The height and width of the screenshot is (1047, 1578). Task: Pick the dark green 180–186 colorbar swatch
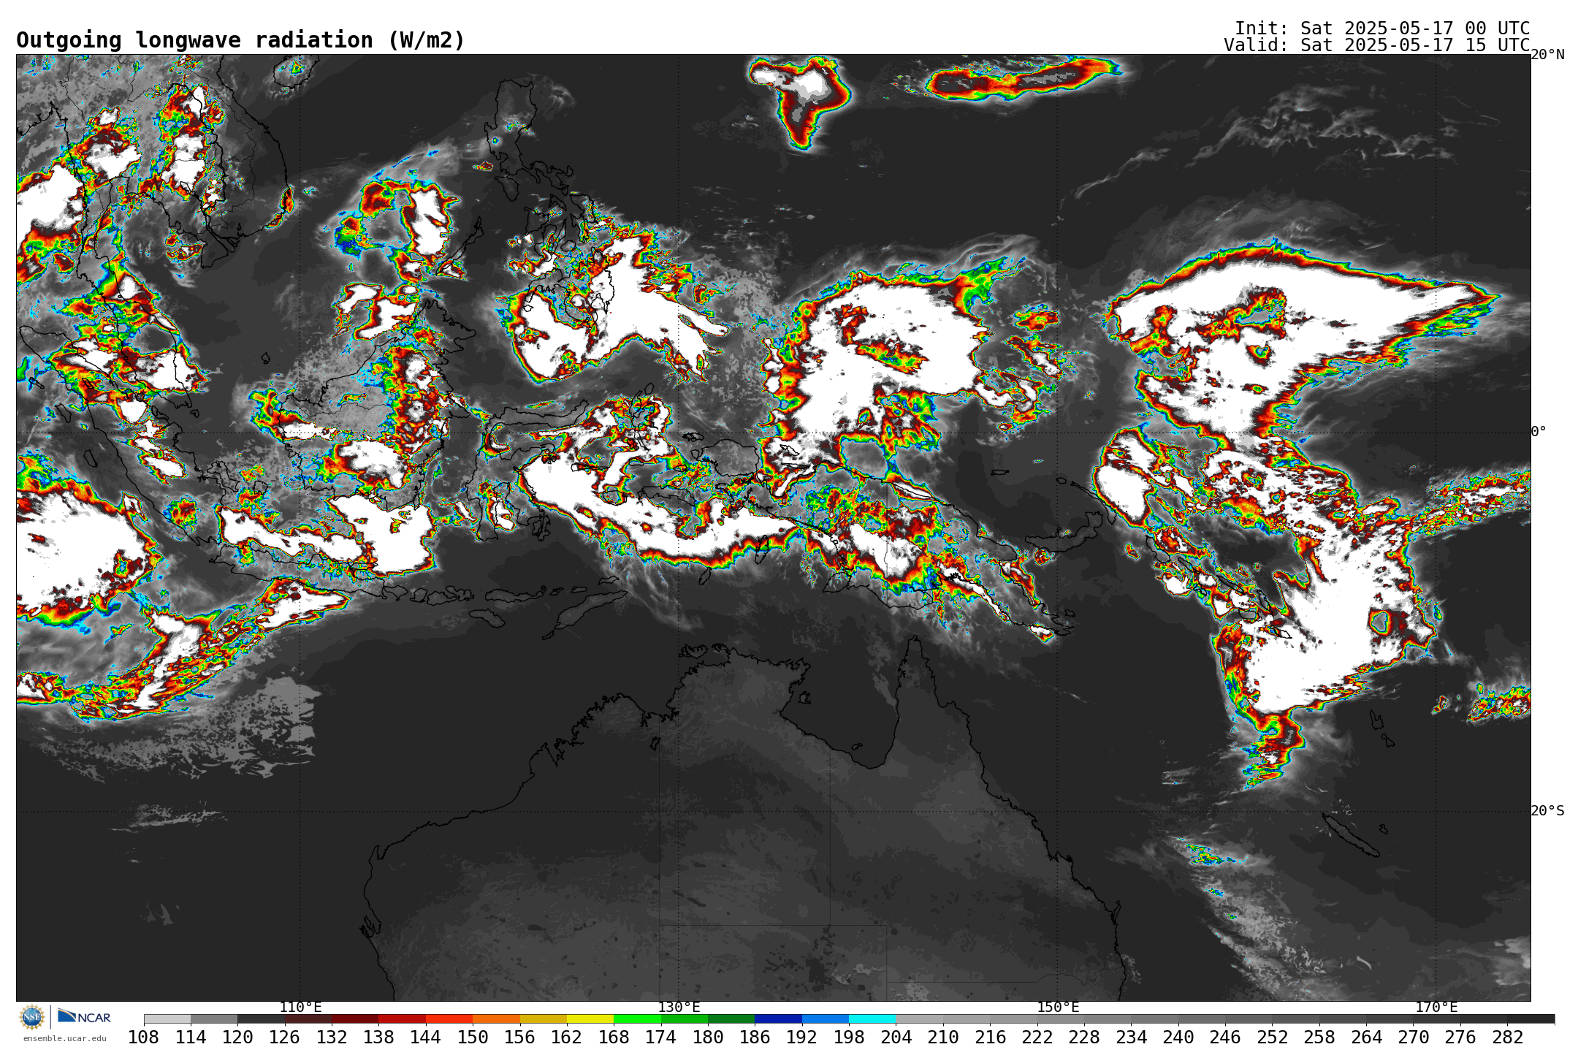731,1019
